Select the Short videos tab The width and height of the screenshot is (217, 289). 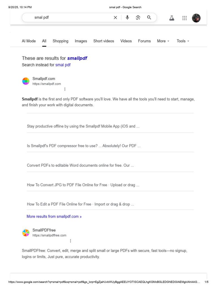[x=104, y=41]
